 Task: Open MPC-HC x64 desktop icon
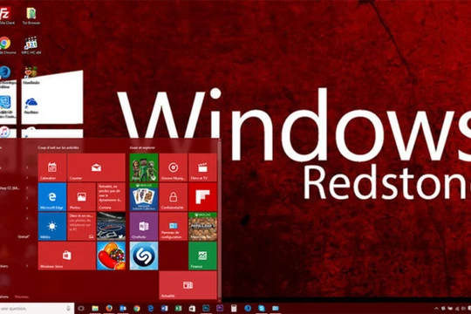(31, 45)
